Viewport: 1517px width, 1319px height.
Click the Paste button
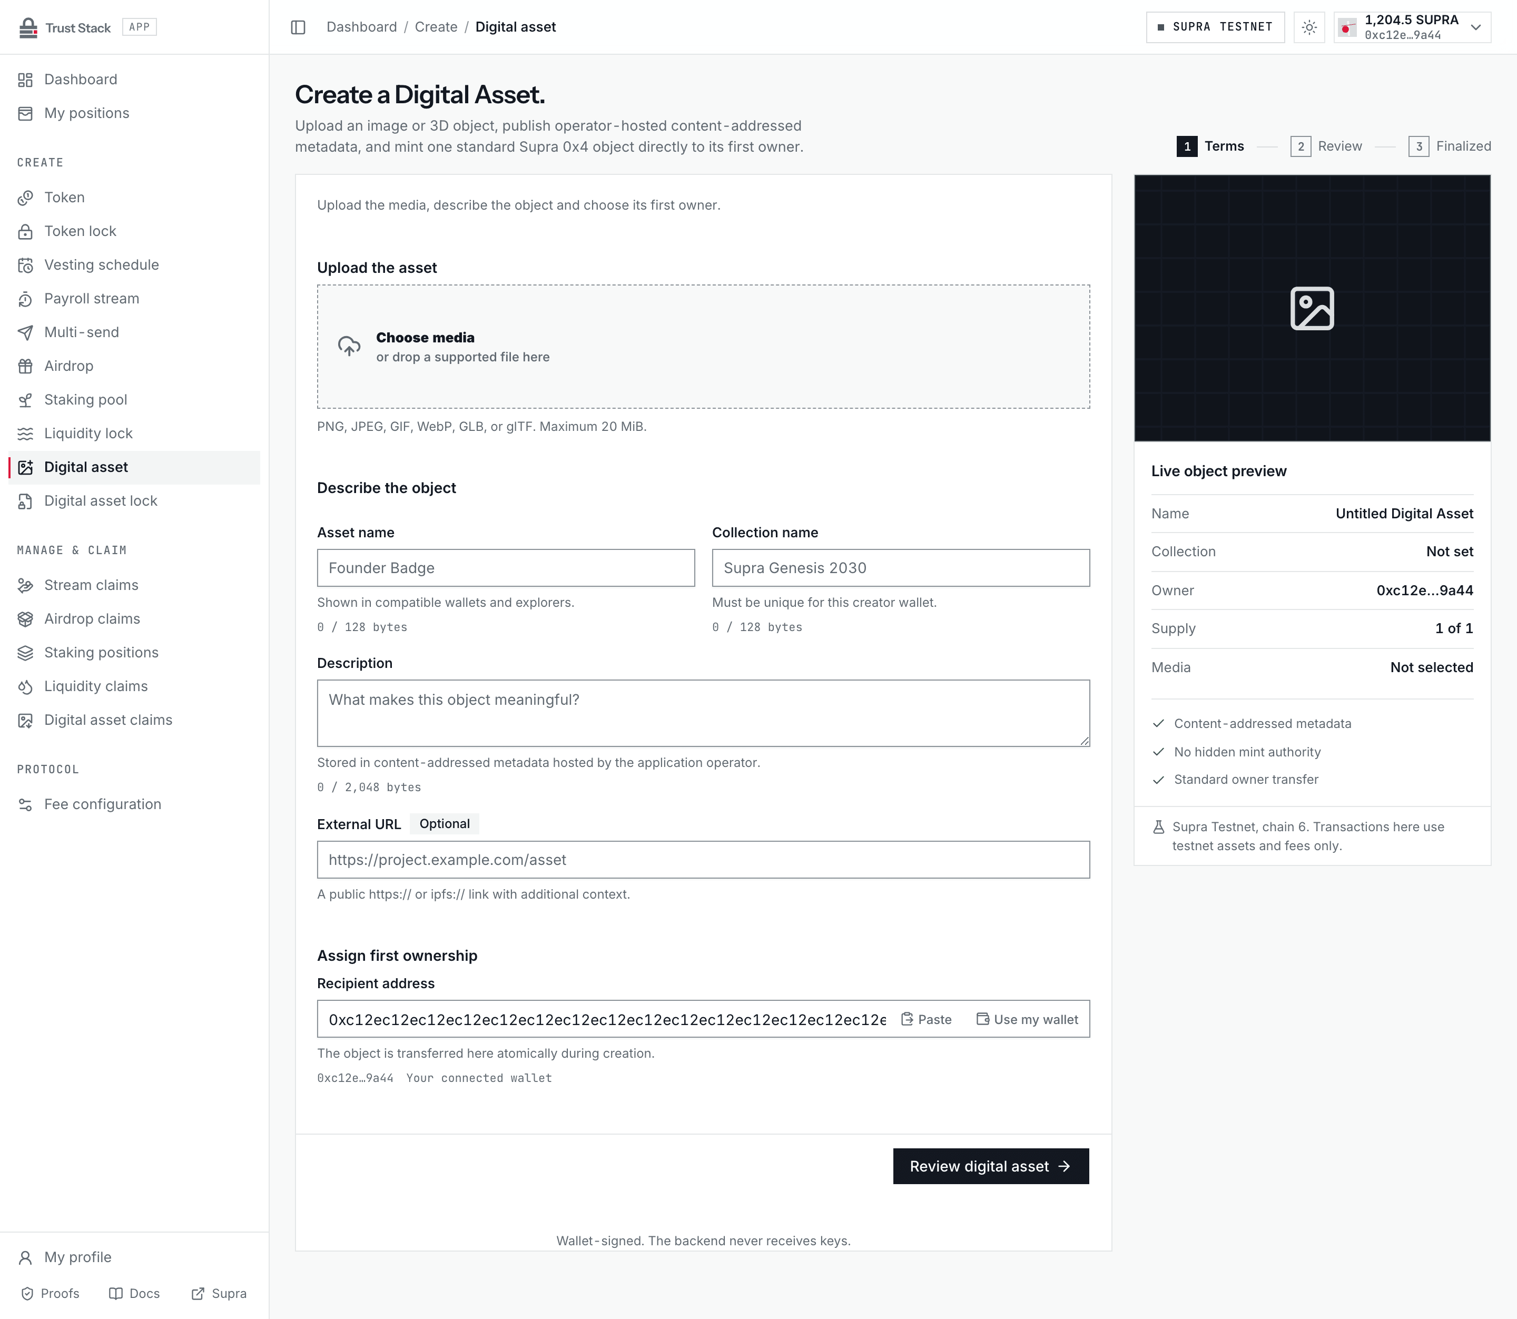[926, 1019]
